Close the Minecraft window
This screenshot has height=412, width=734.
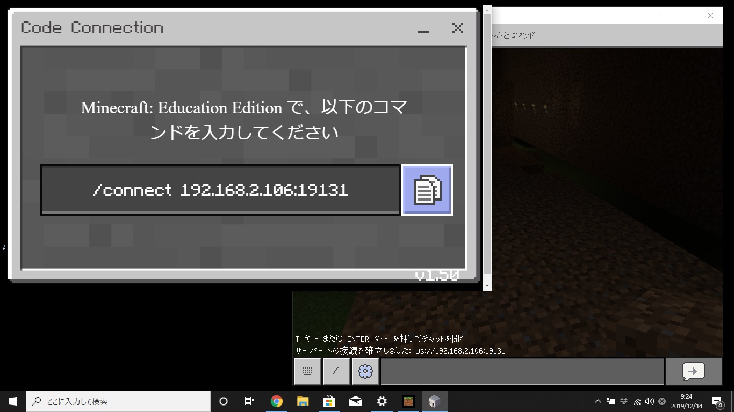click(710, 16)
